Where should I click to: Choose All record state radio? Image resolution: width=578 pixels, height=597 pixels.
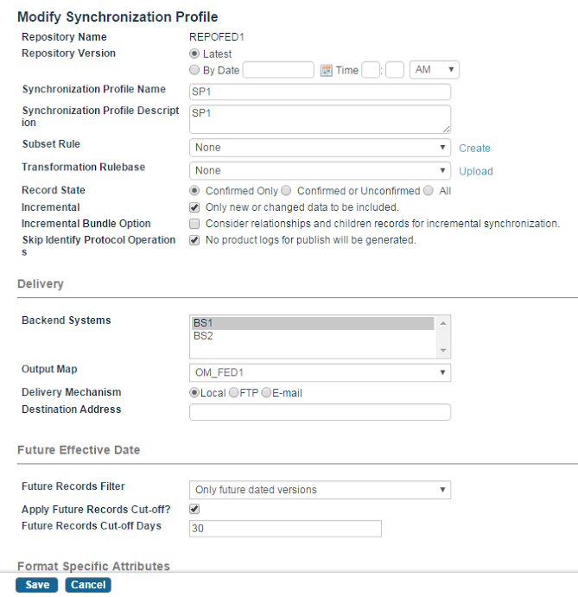click(x=429, y=190)
